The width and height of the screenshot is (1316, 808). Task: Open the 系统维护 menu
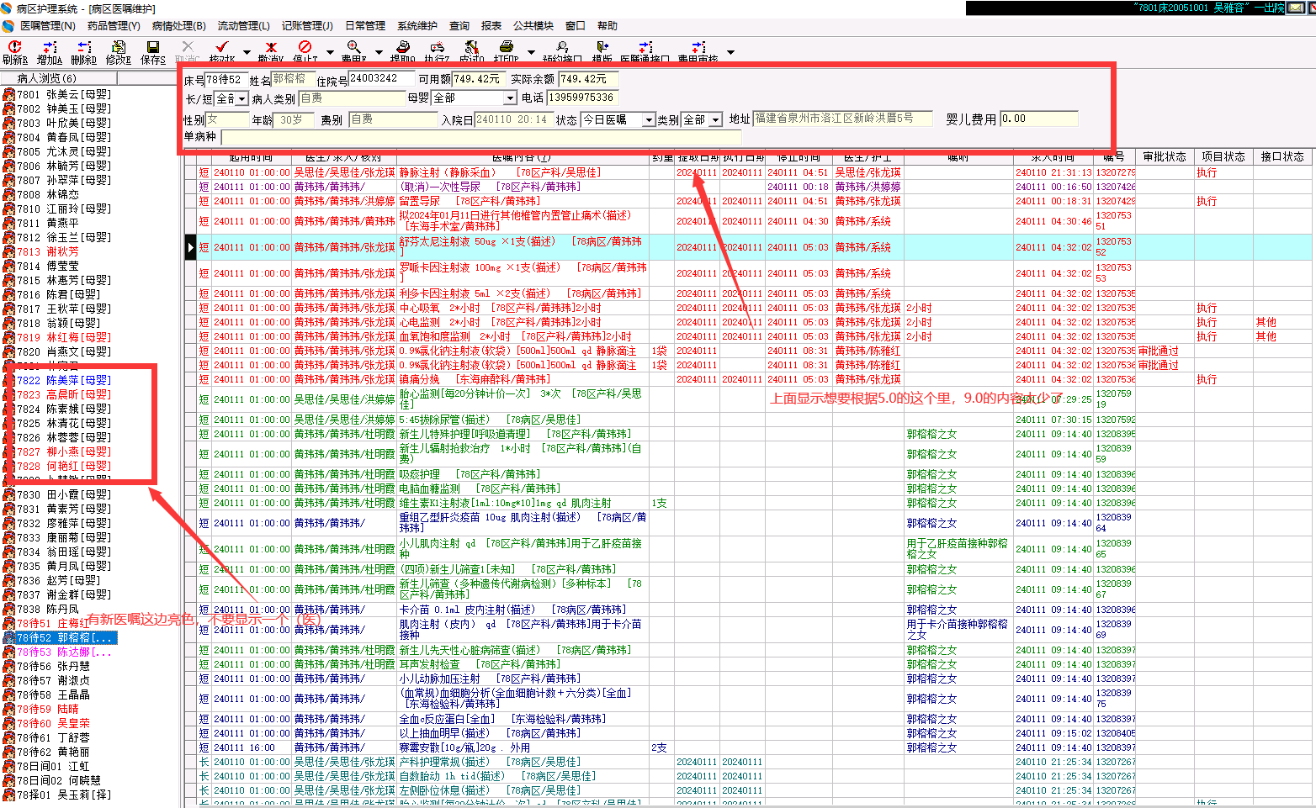pos(417,26)
